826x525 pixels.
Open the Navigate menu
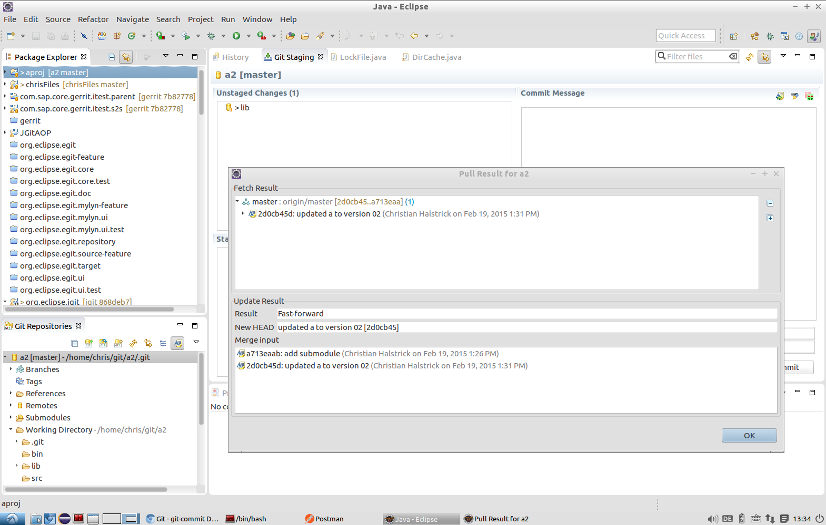pos(133,19)
